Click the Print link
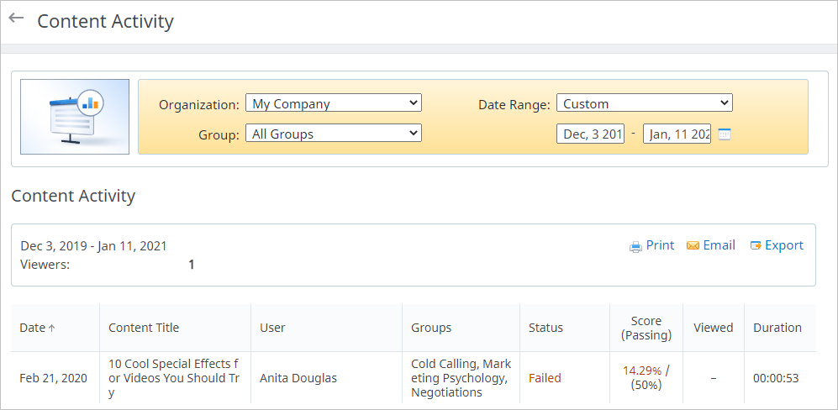 coord(660,245)
